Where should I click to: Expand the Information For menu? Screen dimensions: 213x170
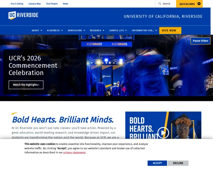tap(144, 30)
